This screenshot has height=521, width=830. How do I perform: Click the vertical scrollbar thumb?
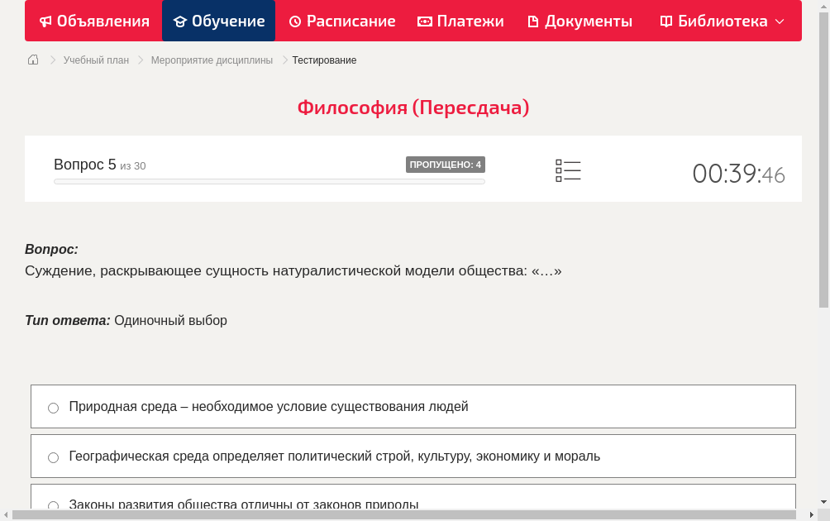tap(823, 160)
